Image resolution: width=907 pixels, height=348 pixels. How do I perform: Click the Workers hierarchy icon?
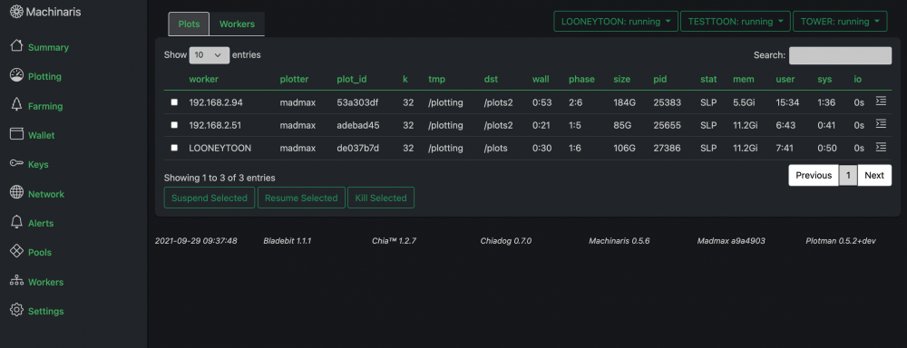coord(16,281)
